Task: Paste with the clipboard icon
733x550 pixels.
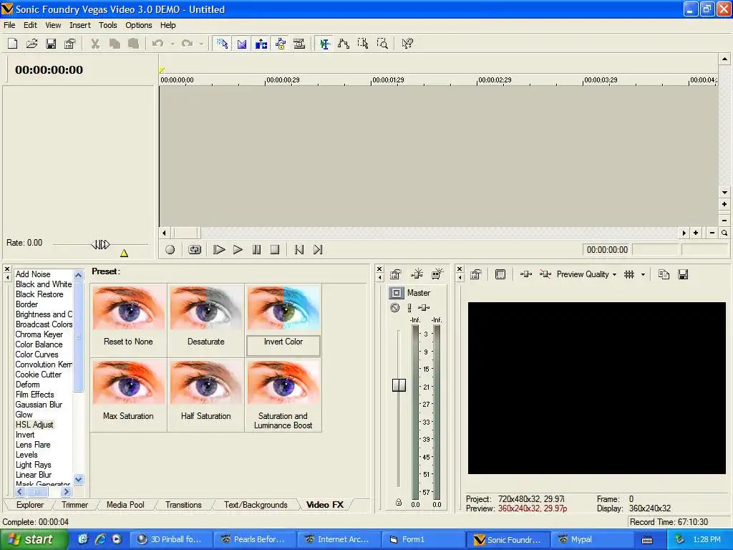Action: click(x=134, y=44)
